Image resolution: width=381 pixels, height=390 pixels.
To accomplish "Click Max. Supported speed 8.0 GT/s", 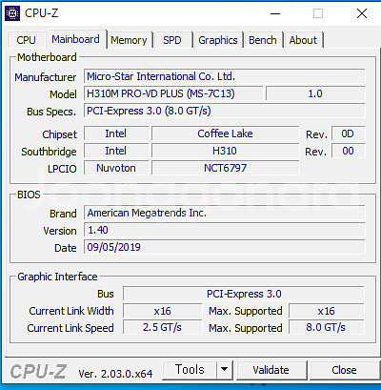I will 327,328.
